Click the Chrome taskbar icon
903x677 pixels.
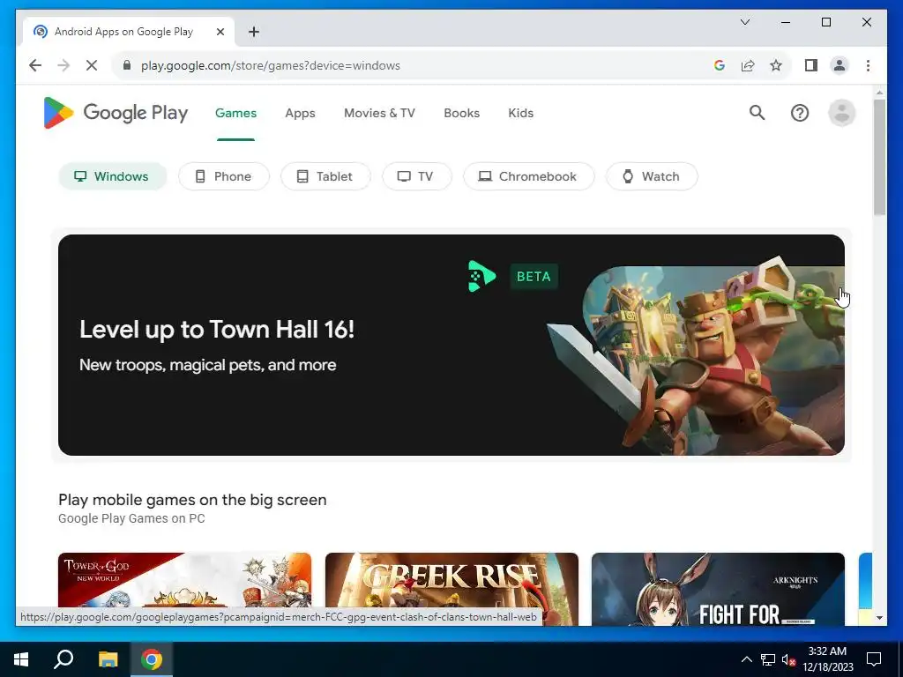152,659
